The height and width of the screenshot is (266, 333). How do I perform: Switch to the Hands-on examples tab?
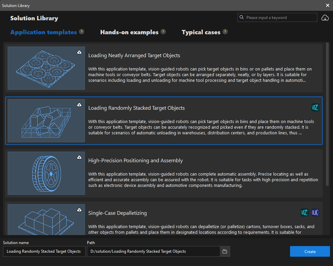tap(129, 32)
